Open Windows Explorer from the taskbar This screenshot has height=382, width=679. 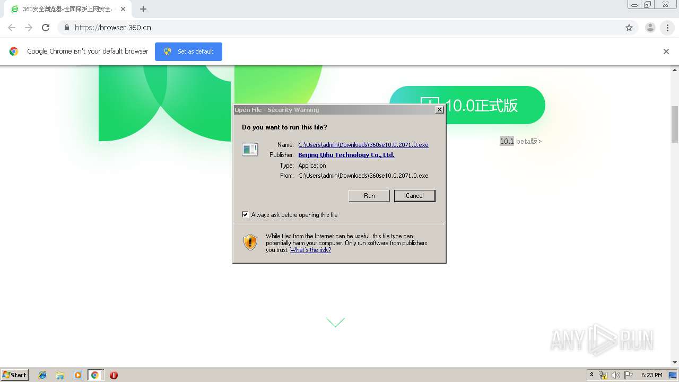pyautogui.click(x=60, y=375)
